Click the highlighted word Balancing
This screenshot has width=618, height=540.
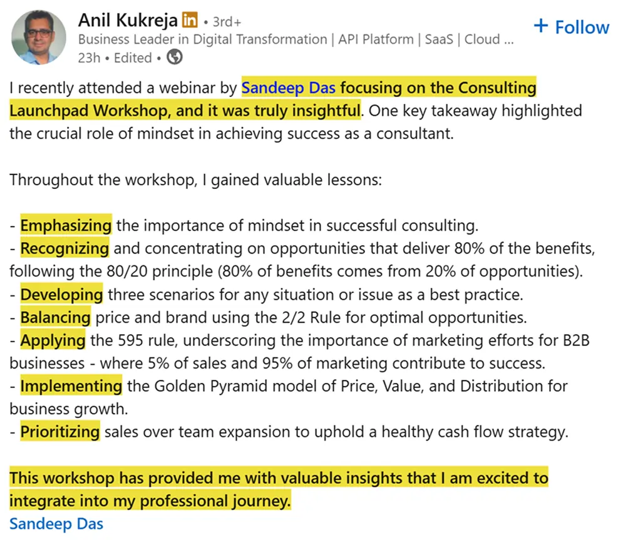point(55,317)
